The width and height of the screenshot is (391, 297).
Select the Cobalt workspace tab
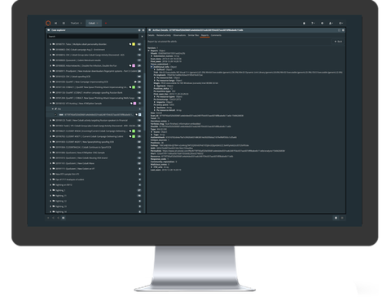tap(94, 23)
